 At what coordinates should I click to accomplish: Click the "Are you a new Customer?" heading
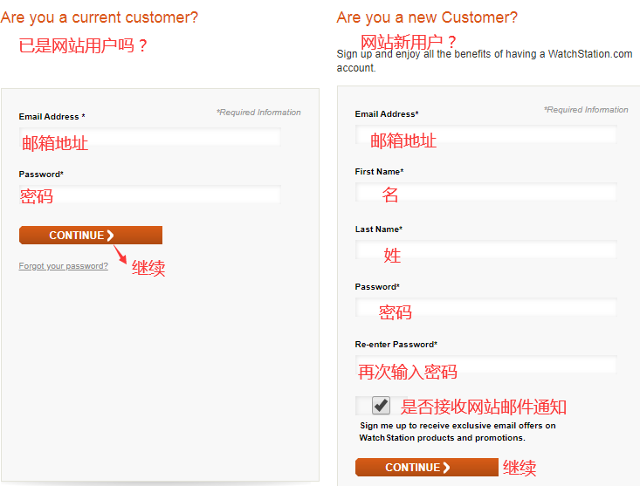(427, 17)
